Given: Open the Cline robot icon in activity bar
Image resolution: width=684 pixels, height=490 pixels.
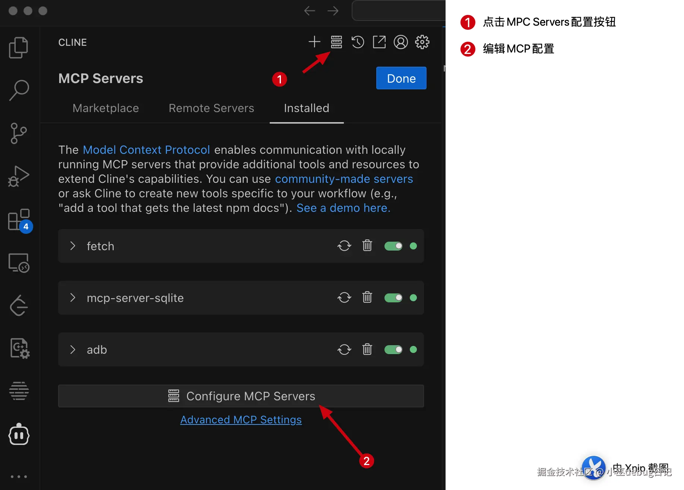Looking at the screenshot, I should tap(19, 435).
